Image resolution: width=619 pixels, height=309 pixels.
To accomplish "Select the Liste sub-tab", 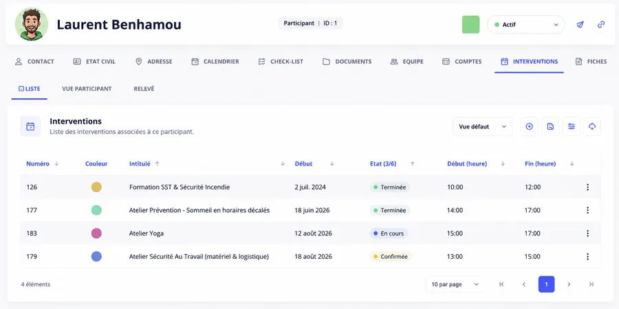I will (29, 89).
